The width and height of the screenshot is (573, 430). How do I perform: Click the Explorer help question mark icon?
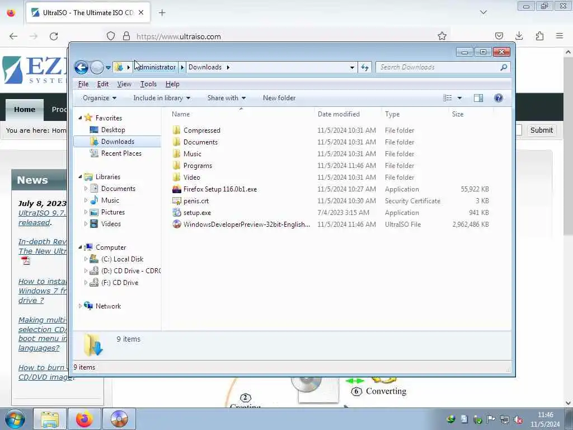(x=498, y=98)
